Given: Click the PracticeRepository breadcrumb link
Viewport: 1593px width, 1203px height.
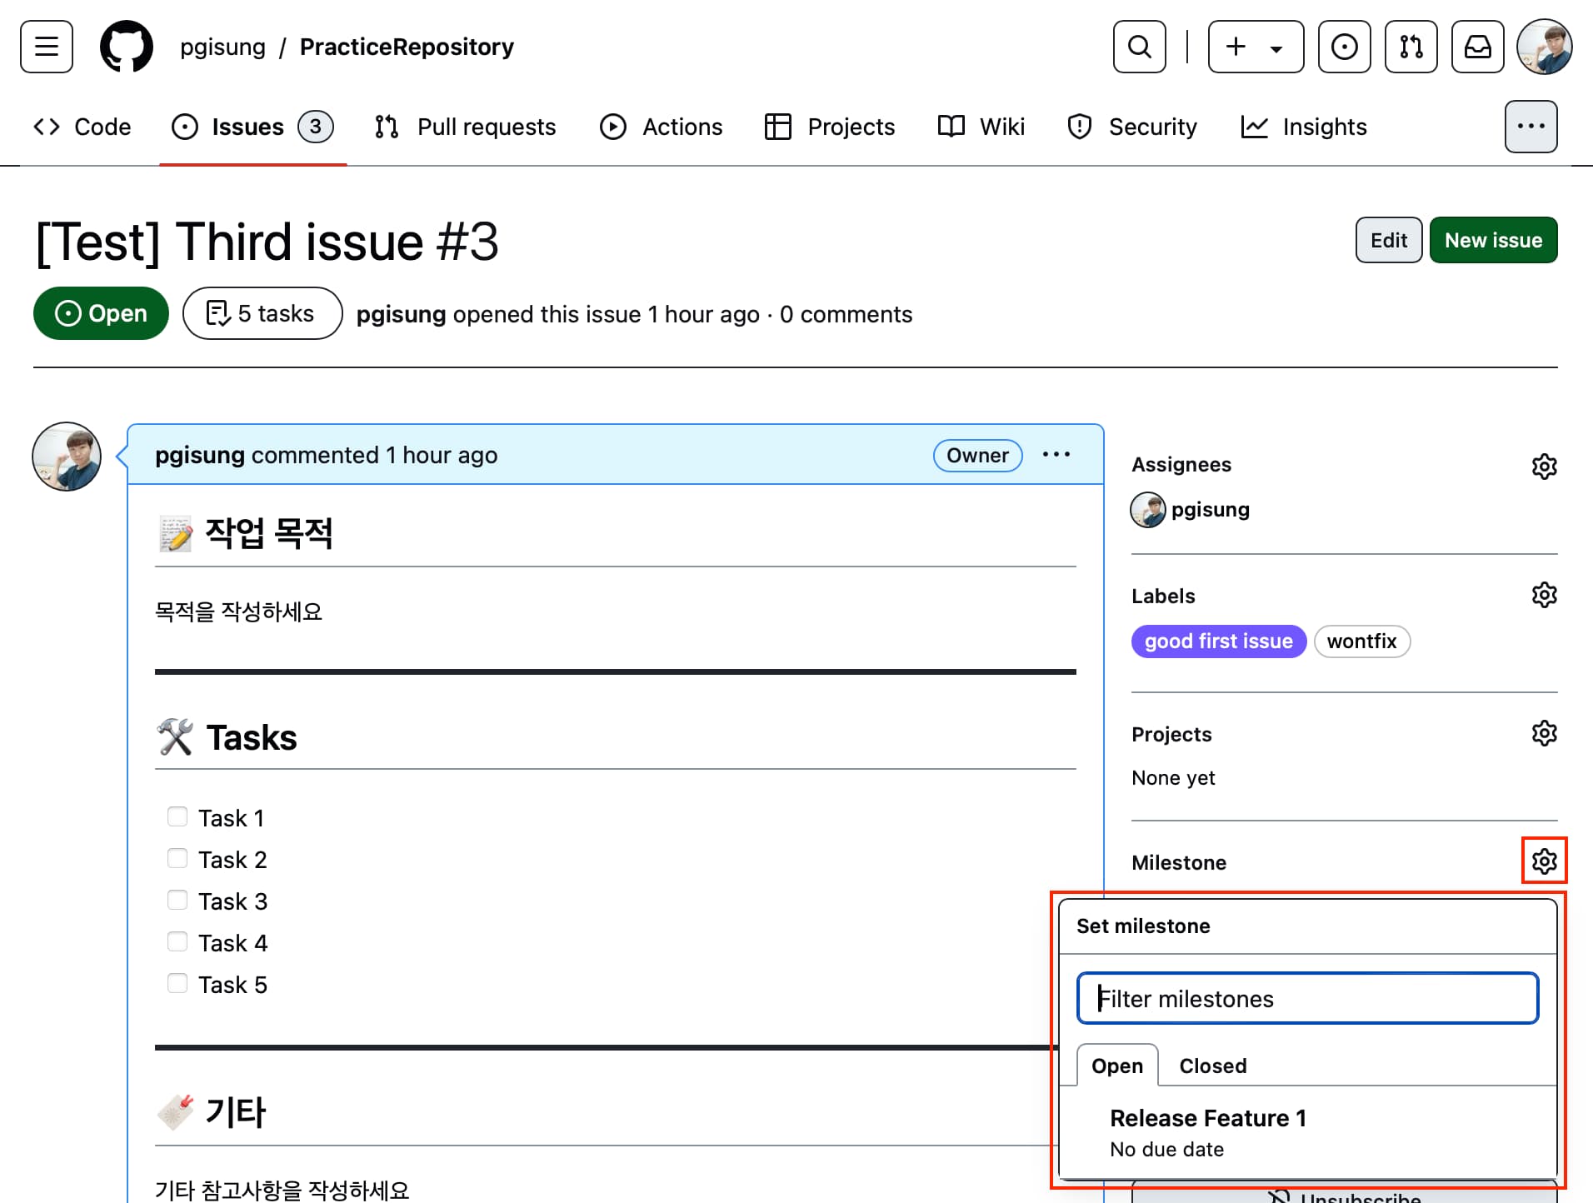Looking at the screenshot, I should point(407,47).
